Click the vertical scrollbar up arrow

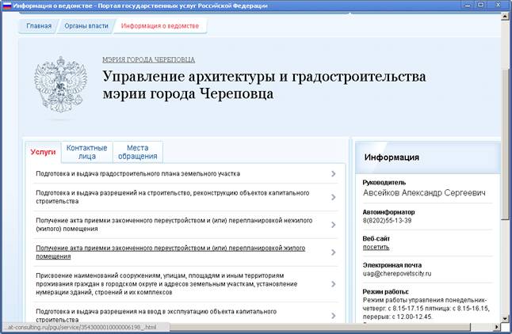tap(505, 17)
